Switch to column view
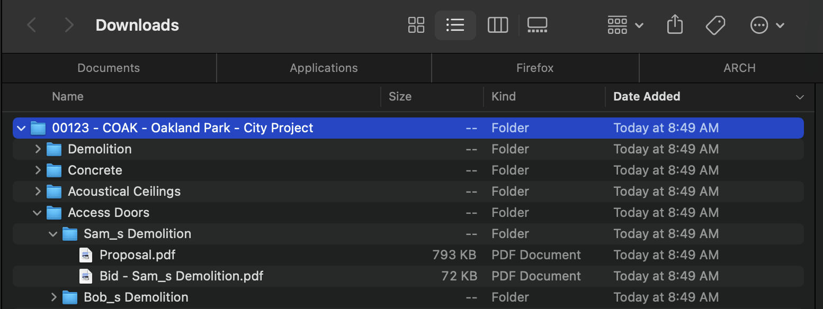The width and height of the screenshot is (823, 309). click(x=497, y=25)
